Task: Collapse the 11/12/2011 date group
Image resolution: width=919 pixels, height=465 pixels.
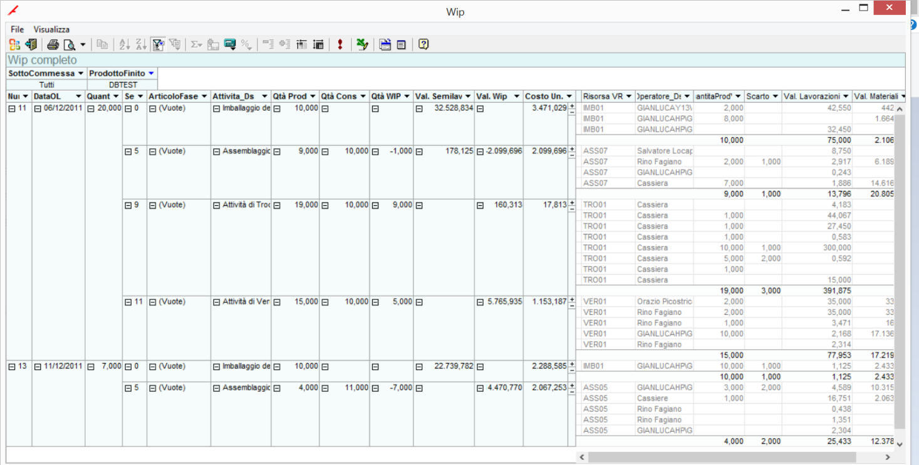Action: pyautogui.click(x=37, y=366)
